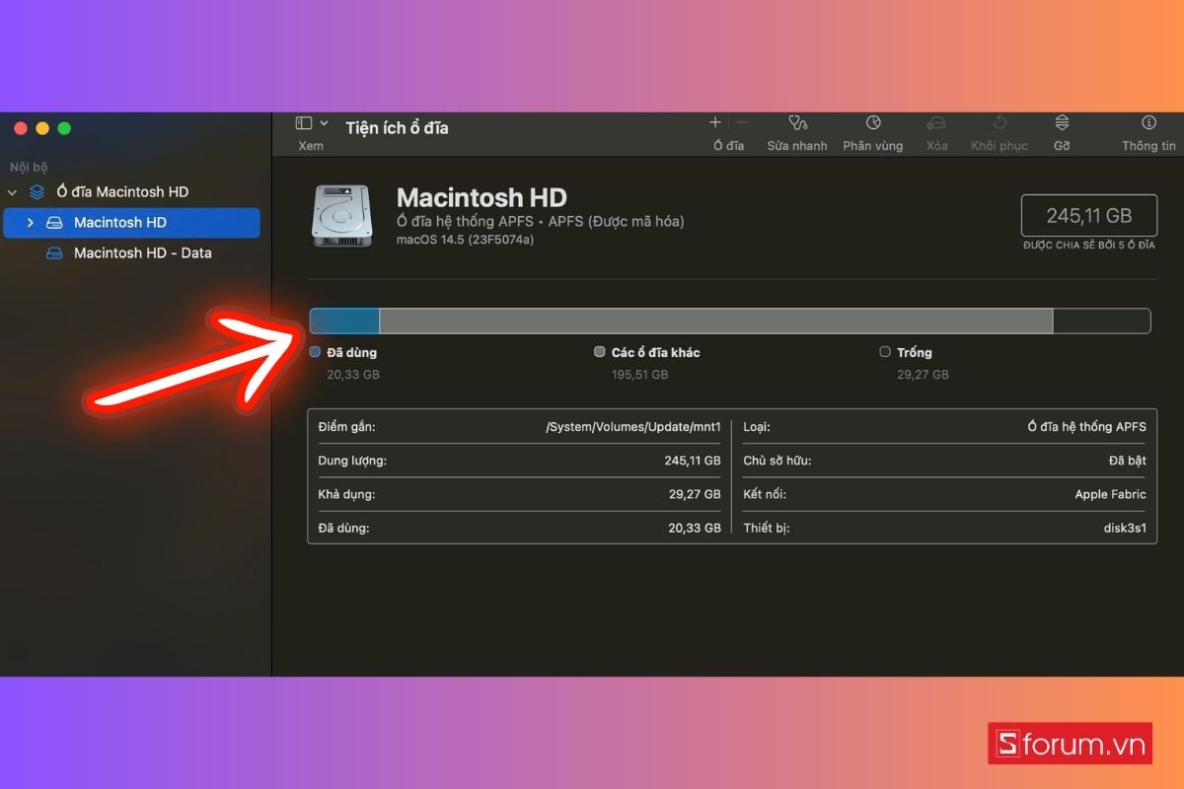1184x789 pixels.
Task: Expand the Xem dropdown chevron
Action: pyautogui.click(x=324, y=123)
